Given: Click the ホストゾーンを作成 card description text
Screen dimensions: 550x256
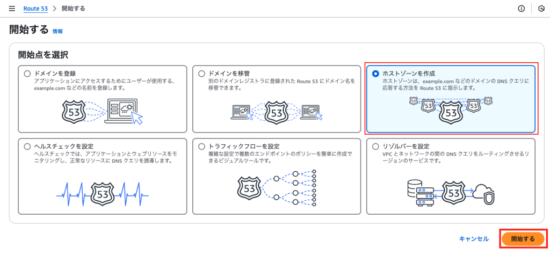Looking at the screenshot, I should 455,84.
